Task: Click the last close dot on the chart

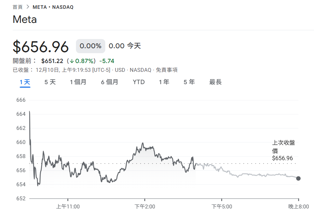Action: [x=299, y=179]
